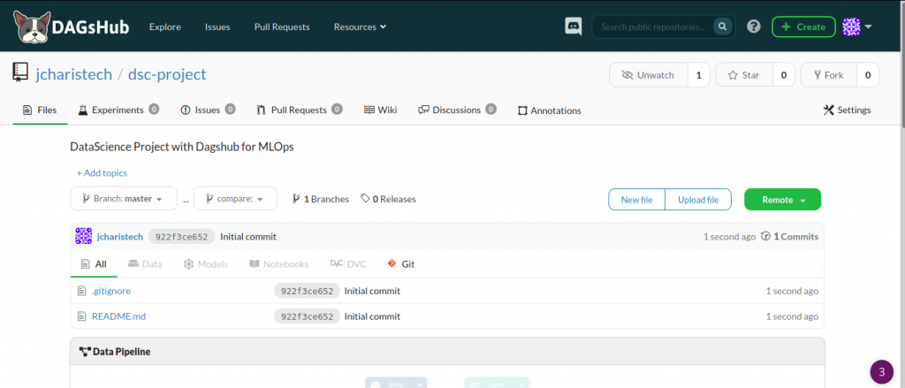Click the commits history clock icon

(x=766, y=236)
